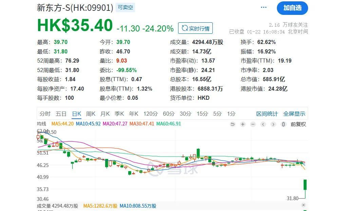Select the 周K weekly chart tab

point(91,114)
